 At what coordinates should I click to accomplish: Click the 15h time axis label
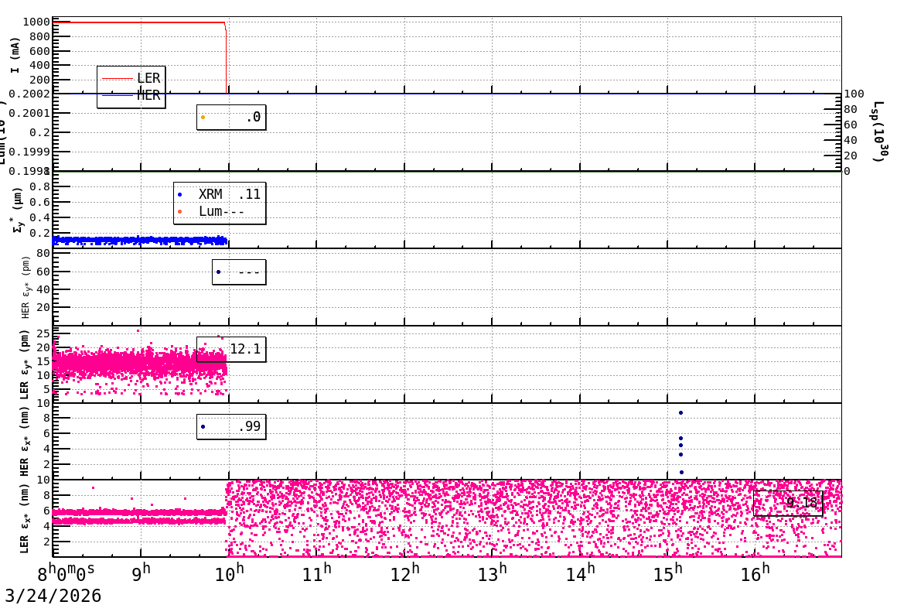pos(667,573)
